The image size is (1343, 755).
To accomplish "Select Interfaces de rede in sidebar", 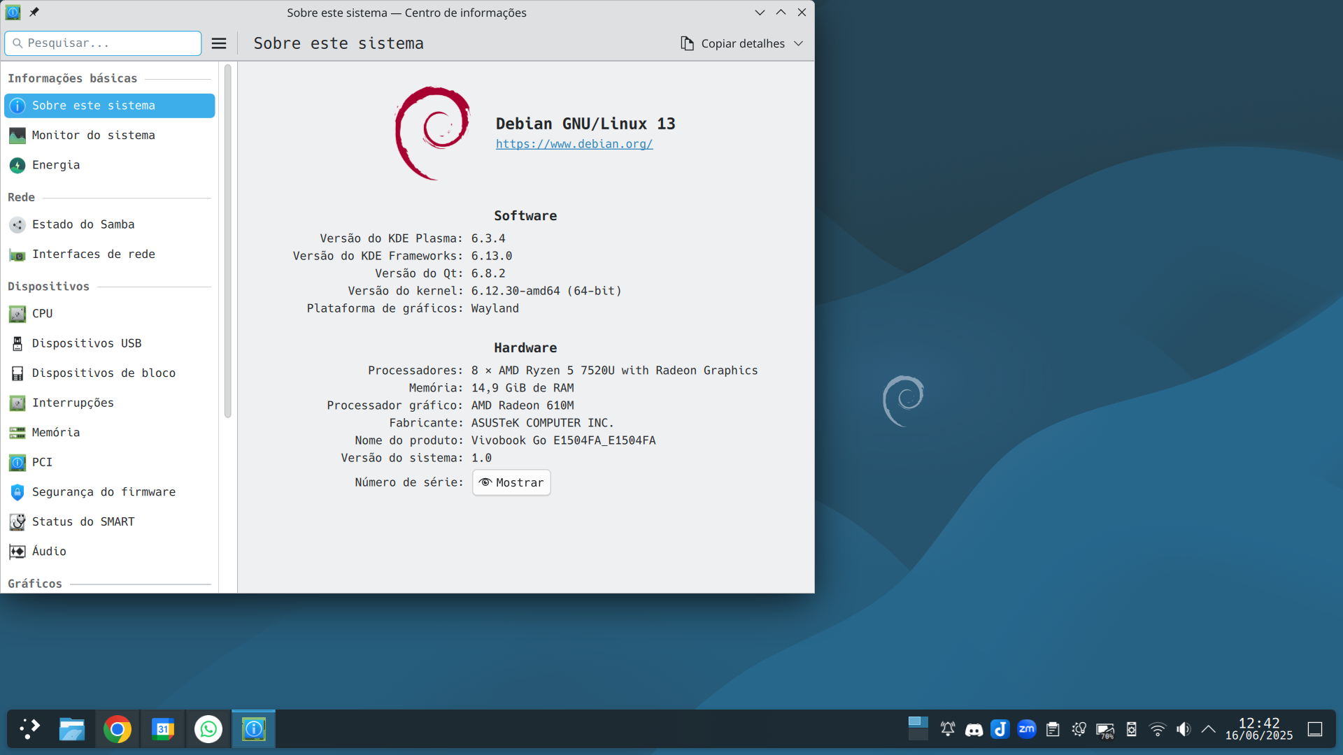I will point(110,254).
